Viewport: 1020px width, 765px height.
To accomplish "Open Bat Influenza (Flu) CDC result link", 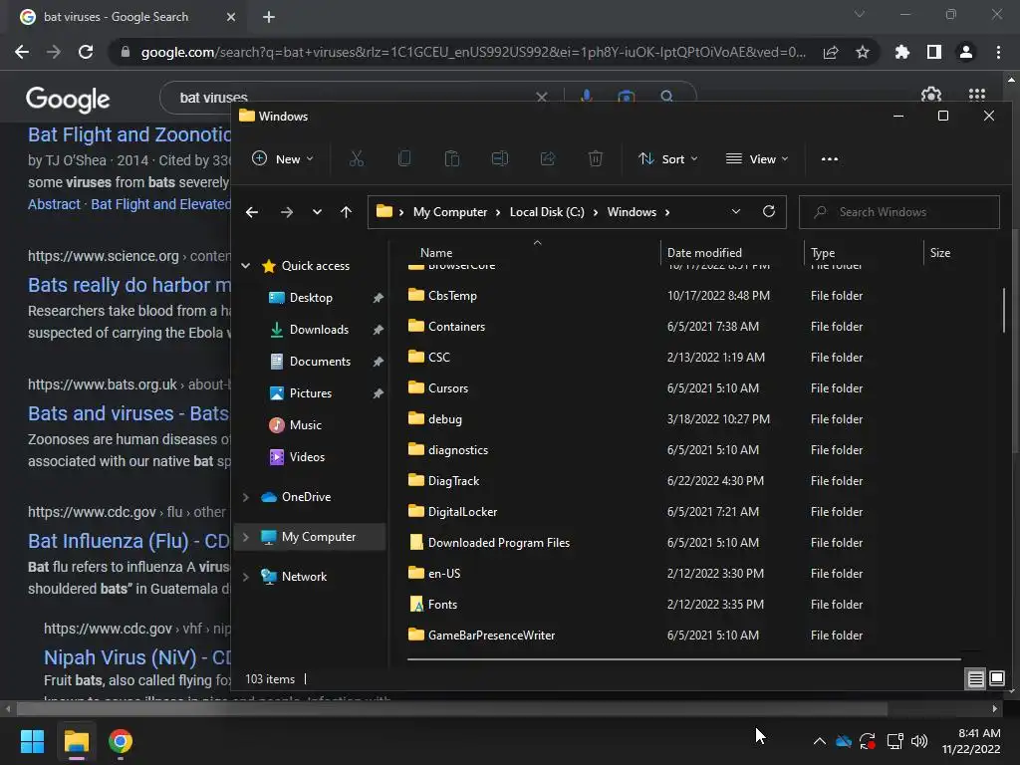I will coord(128,541).
